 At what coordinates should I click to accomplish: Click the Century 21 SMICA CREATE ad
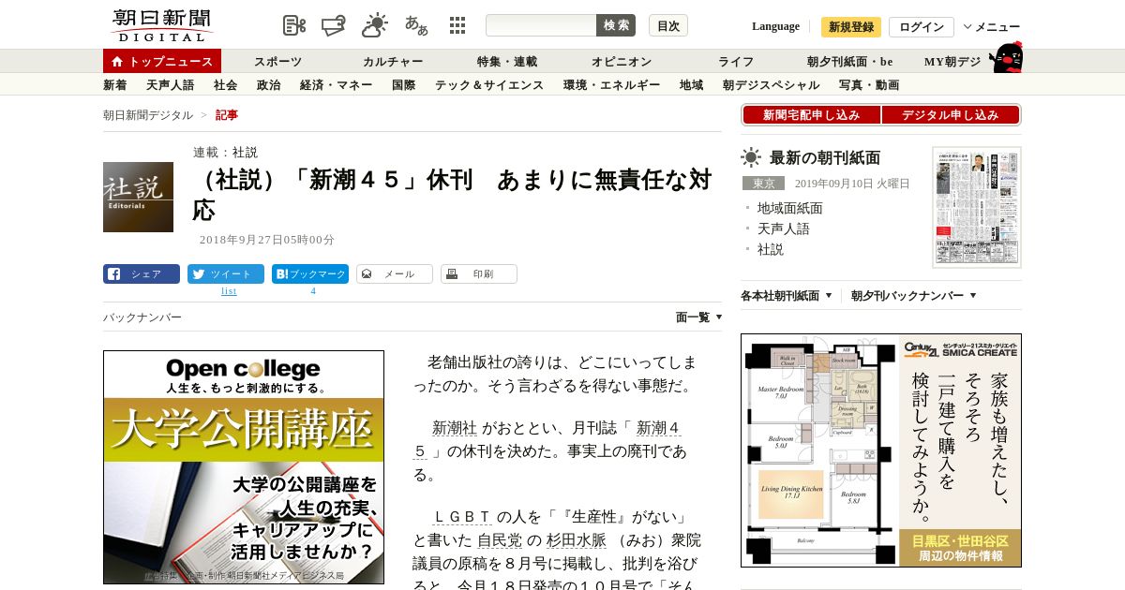tap(881, 450)
